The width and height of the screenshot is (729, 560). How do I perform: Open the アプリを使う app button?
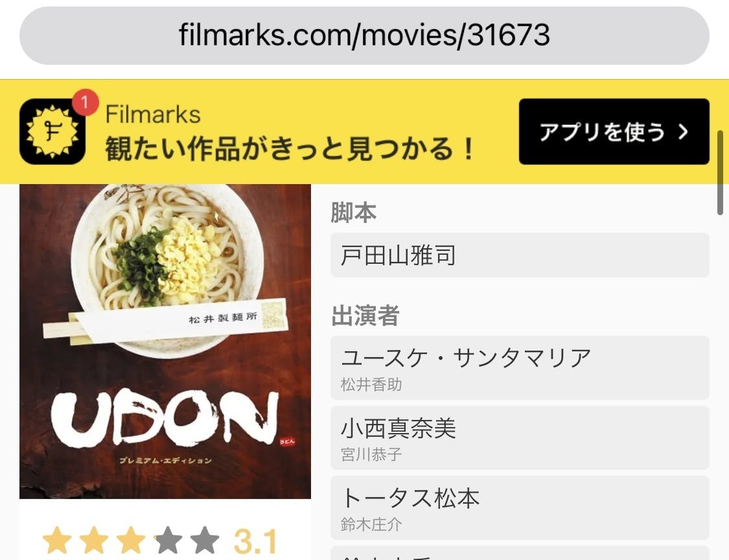614,132
